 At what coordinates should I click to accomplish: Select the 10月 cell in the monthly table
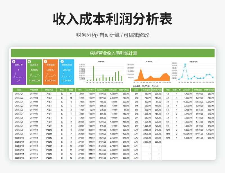coord(168,130)
